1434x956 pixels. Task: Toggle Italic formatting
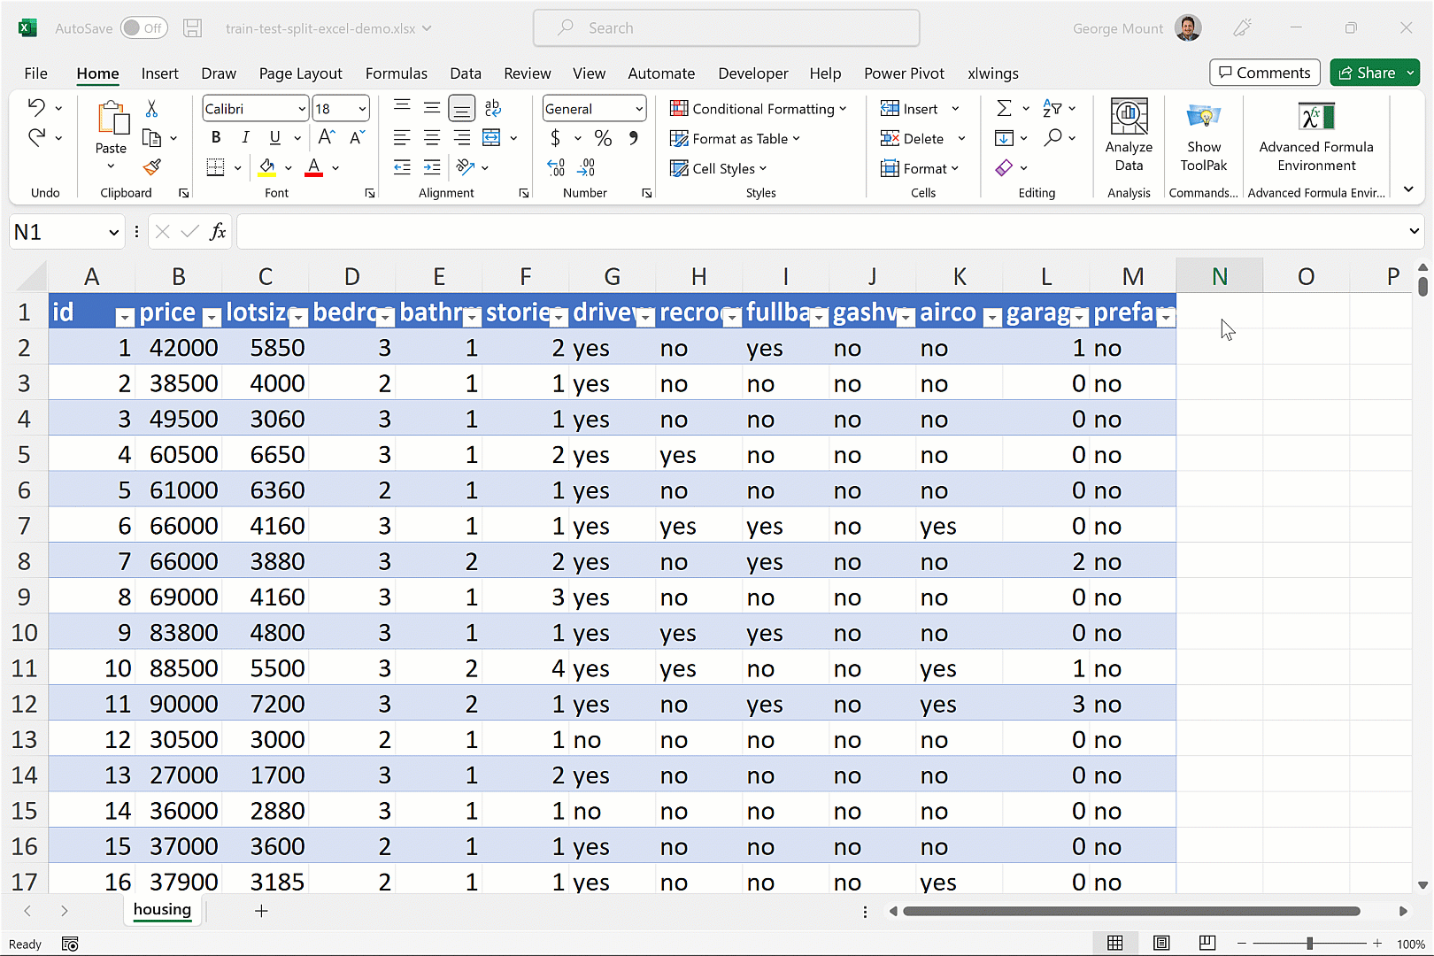(x=245, y=138)
